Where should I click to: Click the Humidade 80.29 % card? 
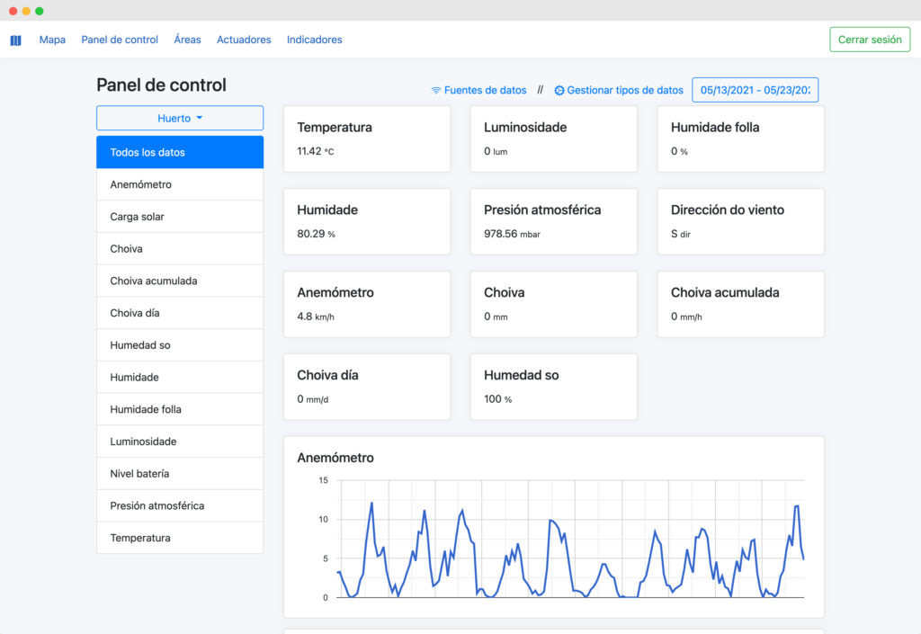coord(367,221)
